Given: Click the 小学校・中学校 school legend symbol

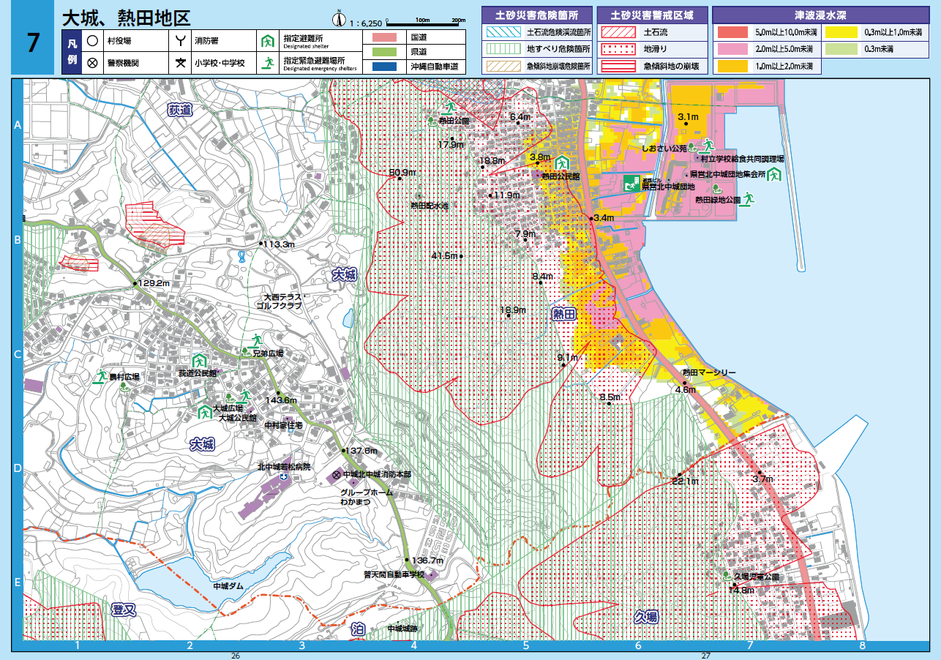Looking at the screenshot, I should click(180, 62).
